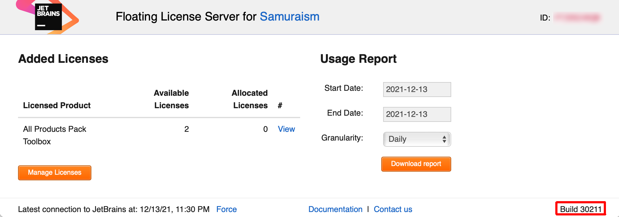Click the blurred server ID value
The height and width of the screenshot is (217, 619).
click(577, 17)
